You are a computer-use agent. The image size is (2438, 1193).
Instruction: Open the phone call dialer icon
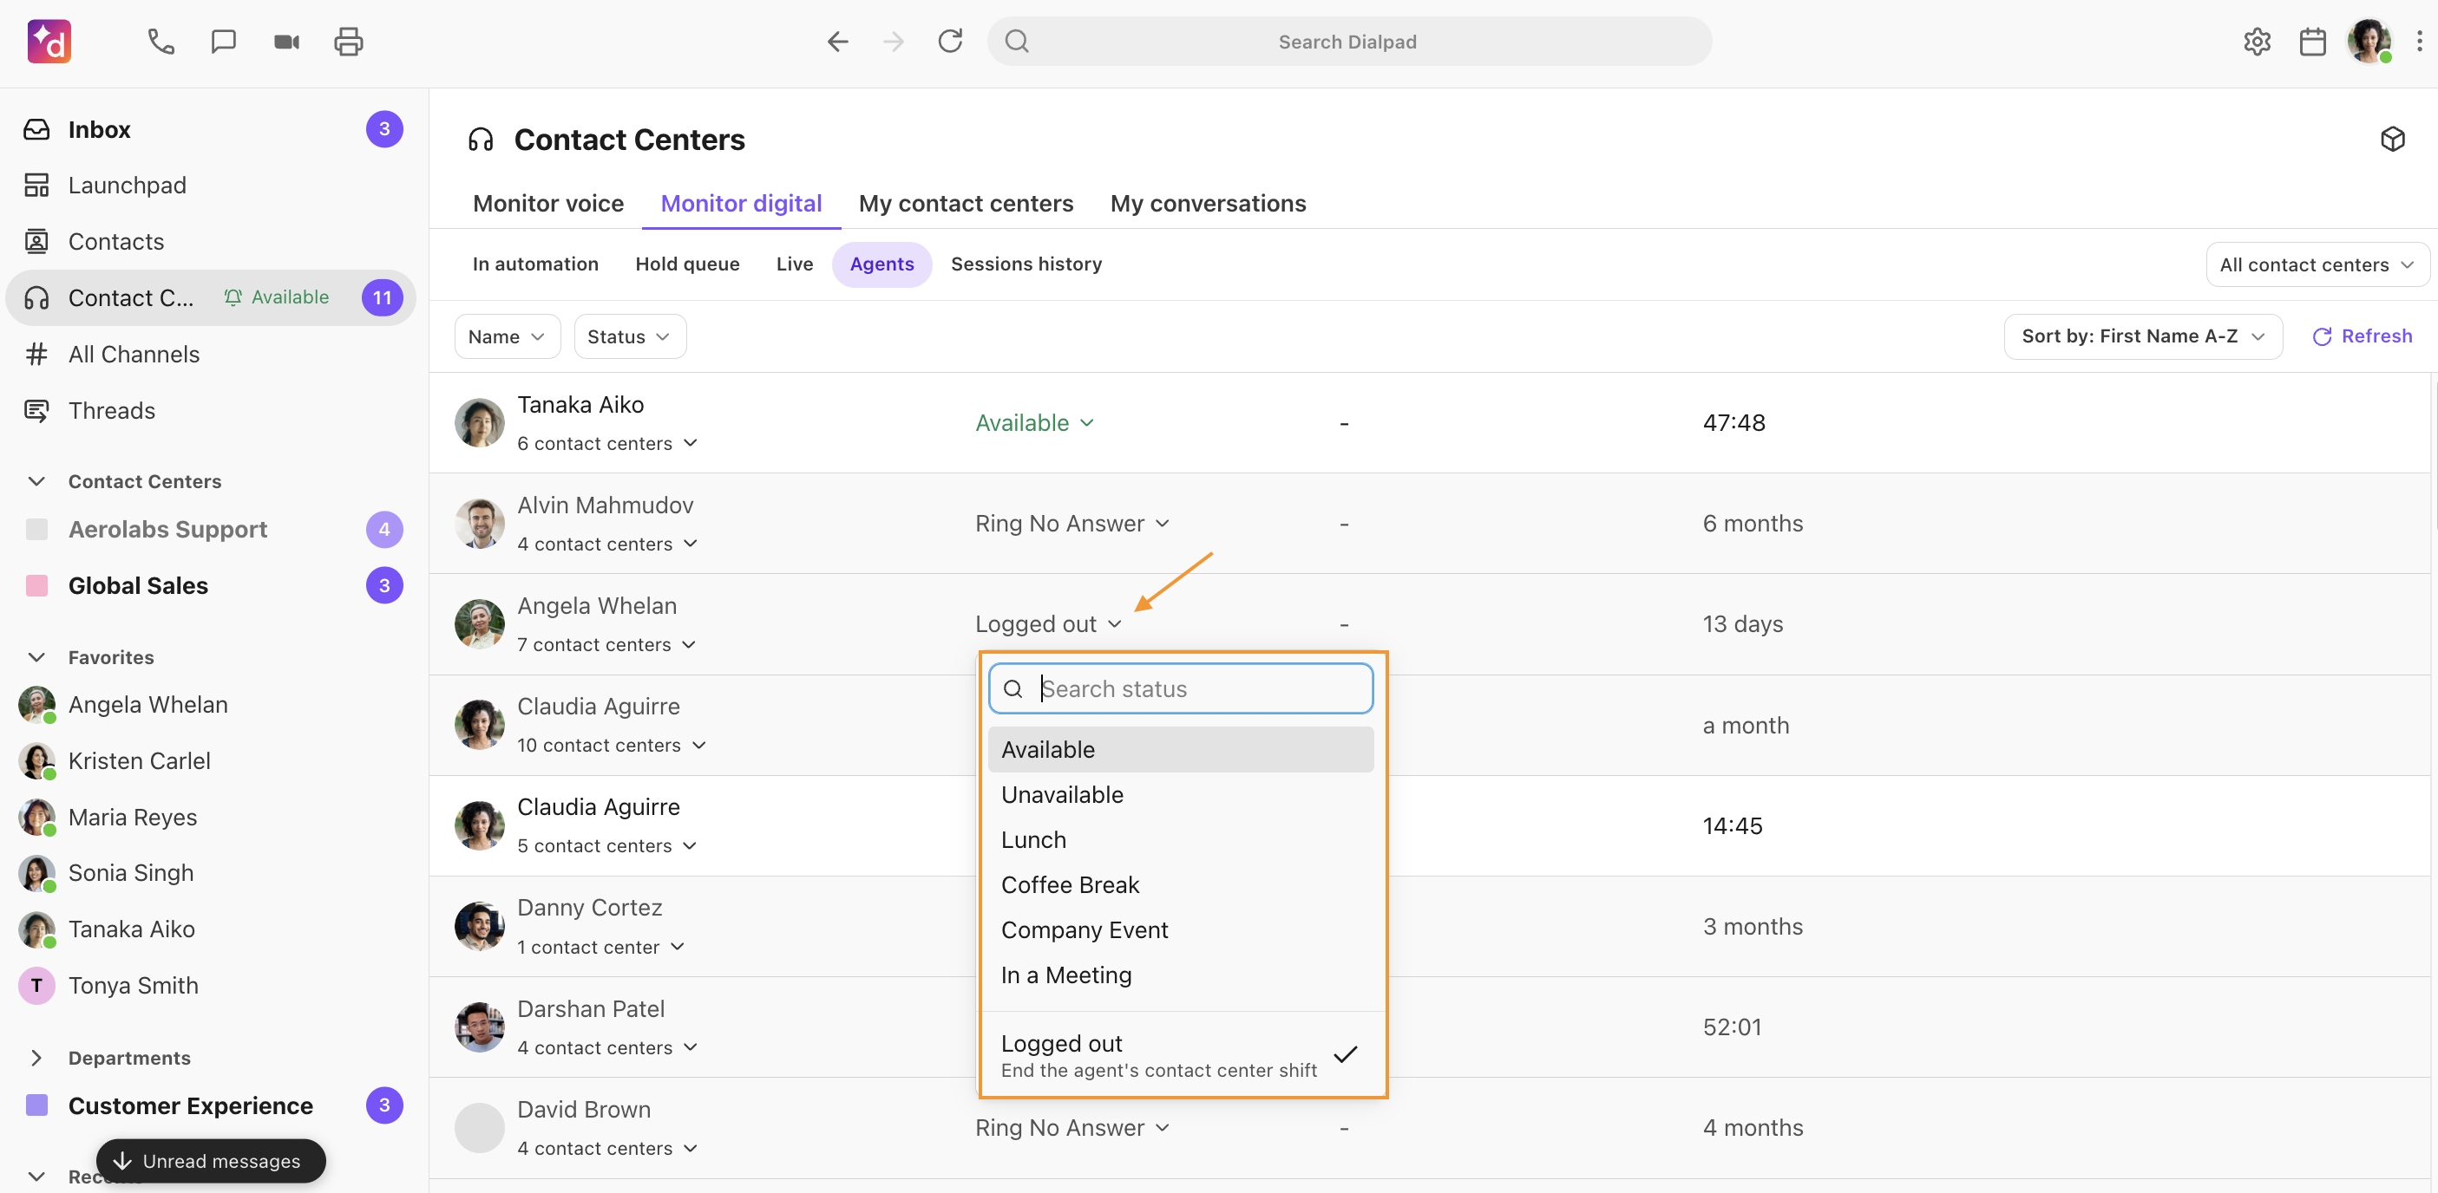coord(161,42)
